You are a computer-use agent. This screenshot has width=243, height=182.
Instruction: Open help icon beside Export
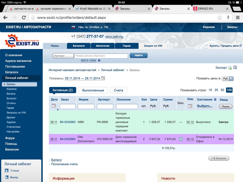235,67
